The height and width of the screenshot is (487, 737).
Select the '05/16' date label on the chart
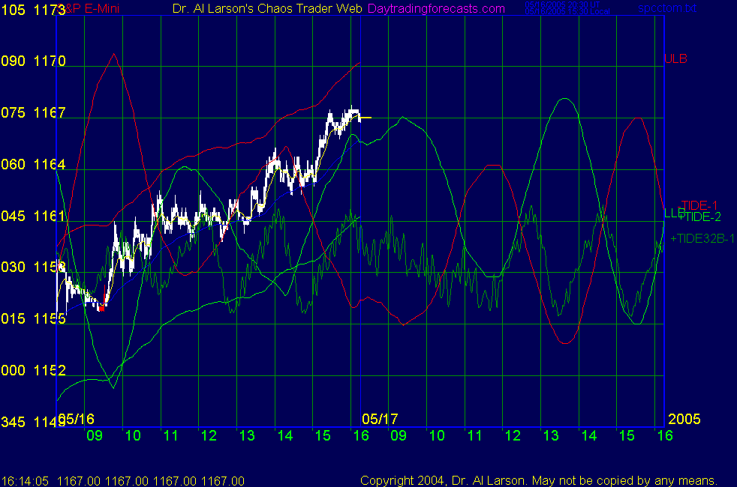click(x=77, y=419)
